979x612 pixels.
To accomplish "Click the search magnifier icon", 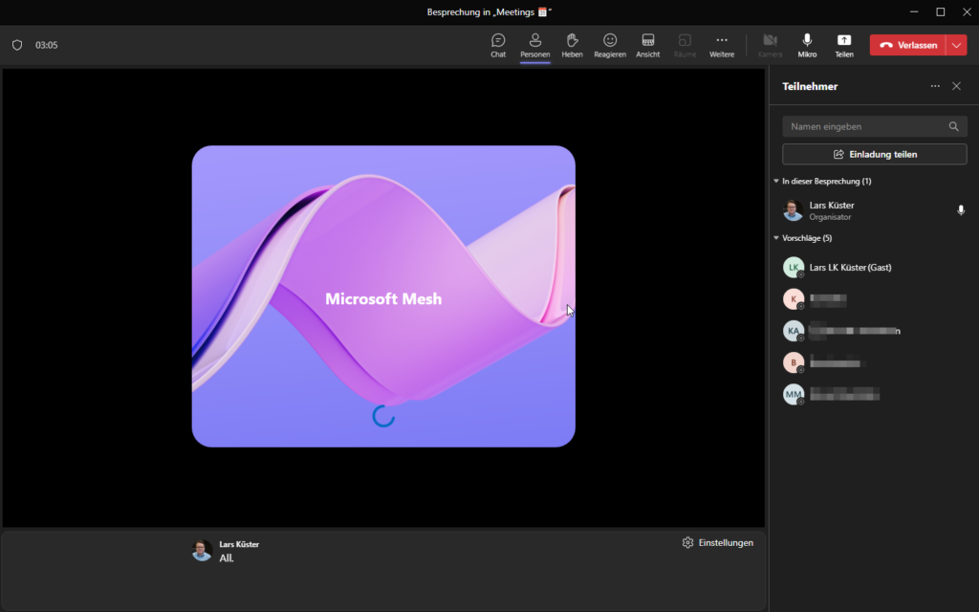I will coord(953,126).
